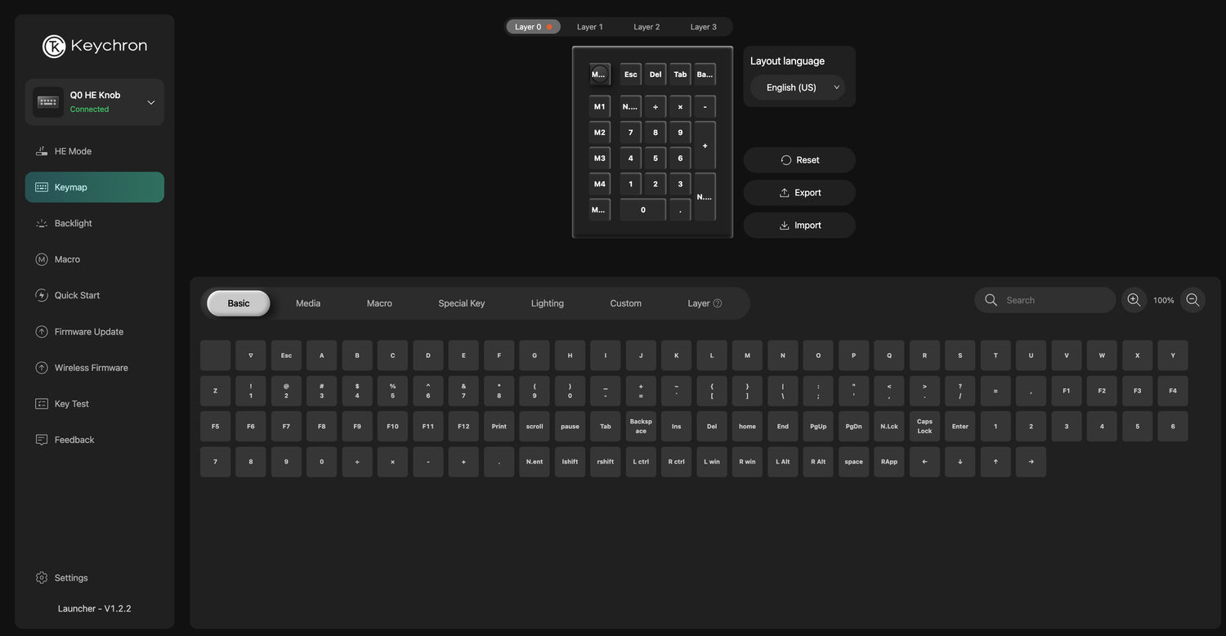Open the Key Test page
Viewport: 1226px width, 636px height.
coord(71,404)
